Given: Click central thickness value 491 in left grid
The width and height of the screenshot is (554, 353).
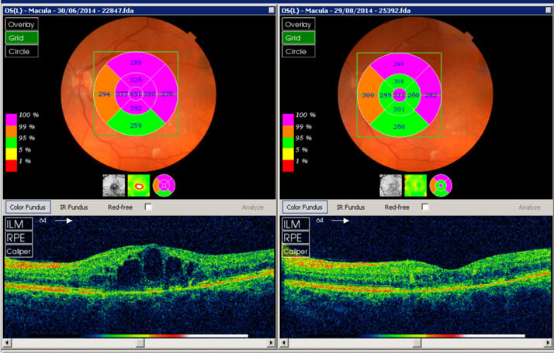Looking at the screenshot, I should coord(136,94).
